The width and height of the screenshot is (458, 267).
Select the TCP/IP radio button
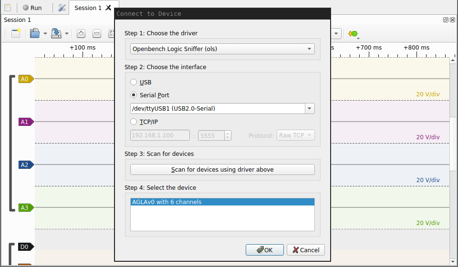(x=134, y=122)
